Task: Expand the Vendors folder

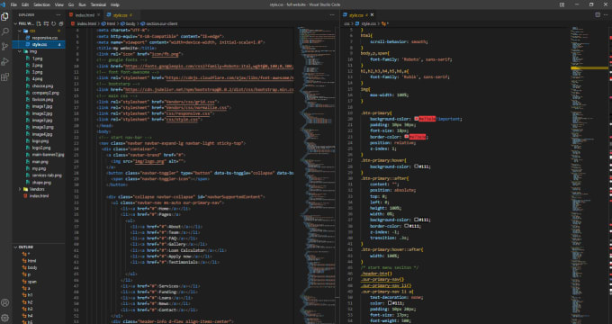Action: 38,189
